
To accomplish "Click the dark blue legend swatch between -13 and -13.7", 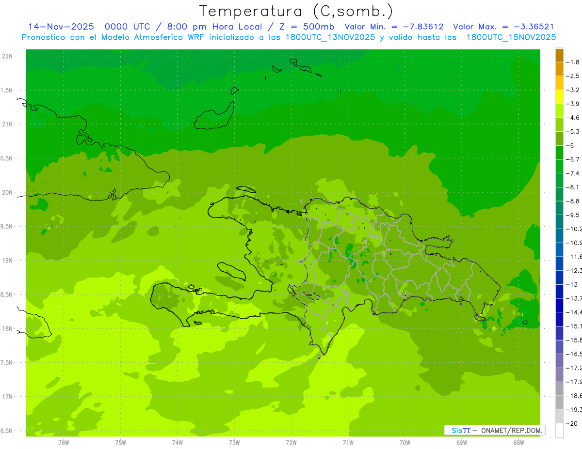I will pyautogui.click(x=559, y=291).
